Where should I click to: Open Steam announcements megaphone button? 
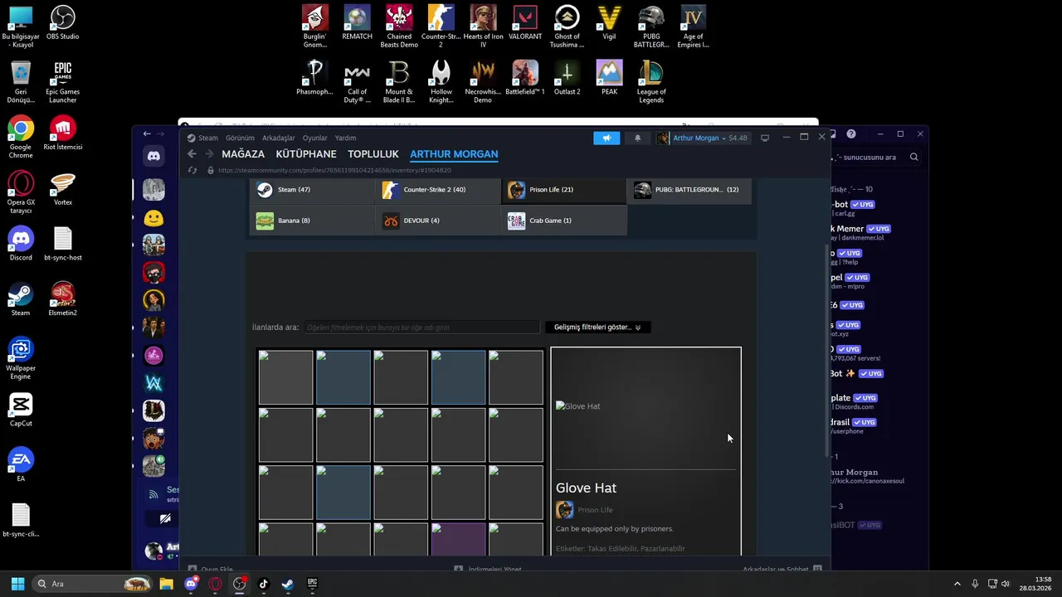(607, 138)
